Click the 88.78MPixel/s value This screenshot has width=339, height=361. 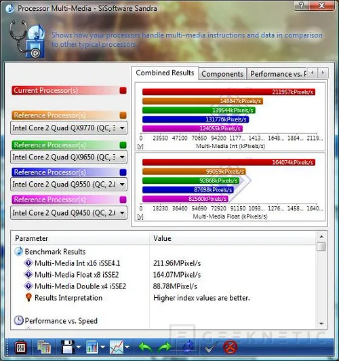(x=175, y=286)
